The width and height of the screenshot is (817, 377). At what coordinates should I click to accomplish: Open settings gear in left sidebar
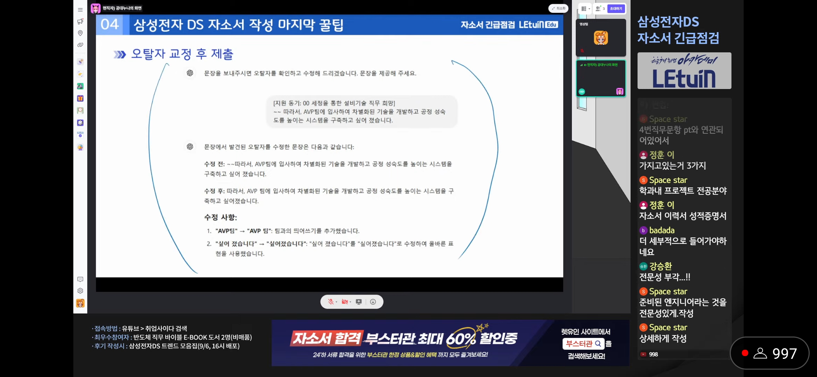coord(80,291)
